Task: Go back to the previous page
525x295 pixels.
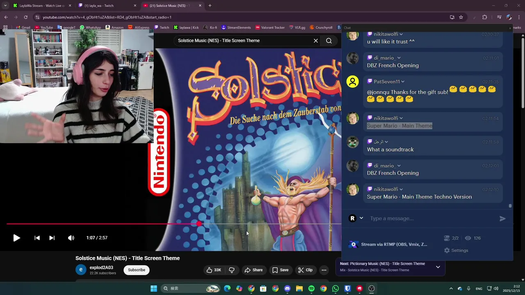Action: click(6, 17)
